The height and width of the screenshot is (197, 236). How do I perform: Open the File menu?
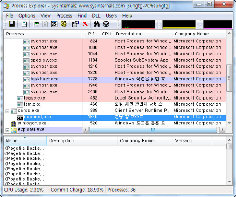9,15
